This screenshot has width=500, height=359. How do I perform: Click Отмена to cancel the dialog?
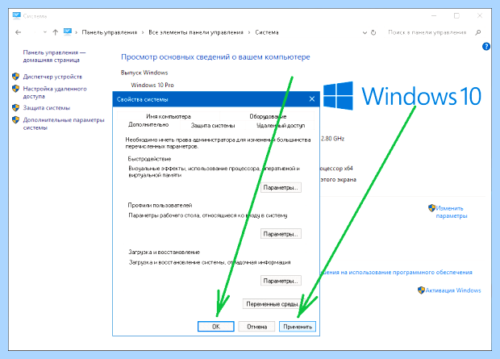tap(256, 327)
